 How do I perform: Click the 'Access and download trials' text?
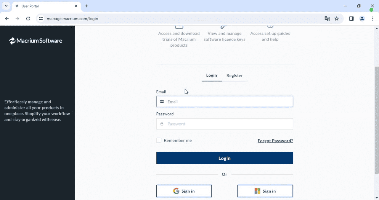click(x=179, y=39)
